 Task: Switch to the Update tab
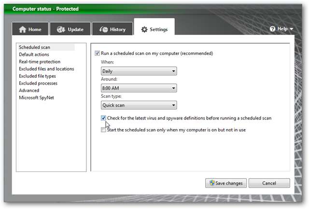click(x=70, y=29)
